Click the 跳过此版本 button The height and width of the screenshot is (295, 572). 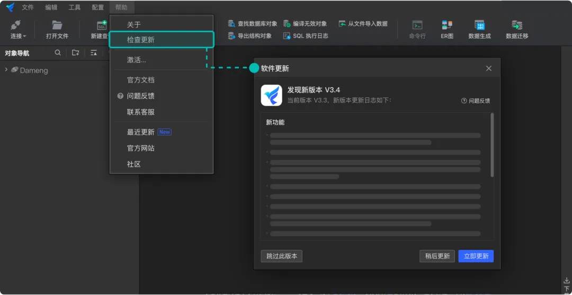click(x=282, y=256)
